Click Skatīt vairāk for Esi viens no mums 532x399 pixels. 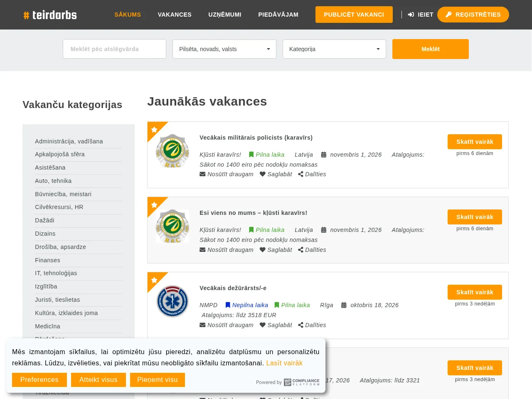click(475, 217)
